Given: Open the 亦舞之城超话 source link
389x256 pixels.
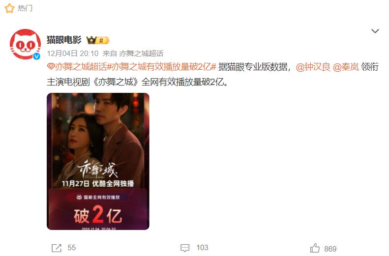Looking at the screenshot, I should point(141,53).
